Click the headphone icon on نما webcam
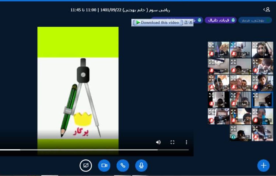The height and width of the screenshot is (176, 276). [x=234, y=137]
